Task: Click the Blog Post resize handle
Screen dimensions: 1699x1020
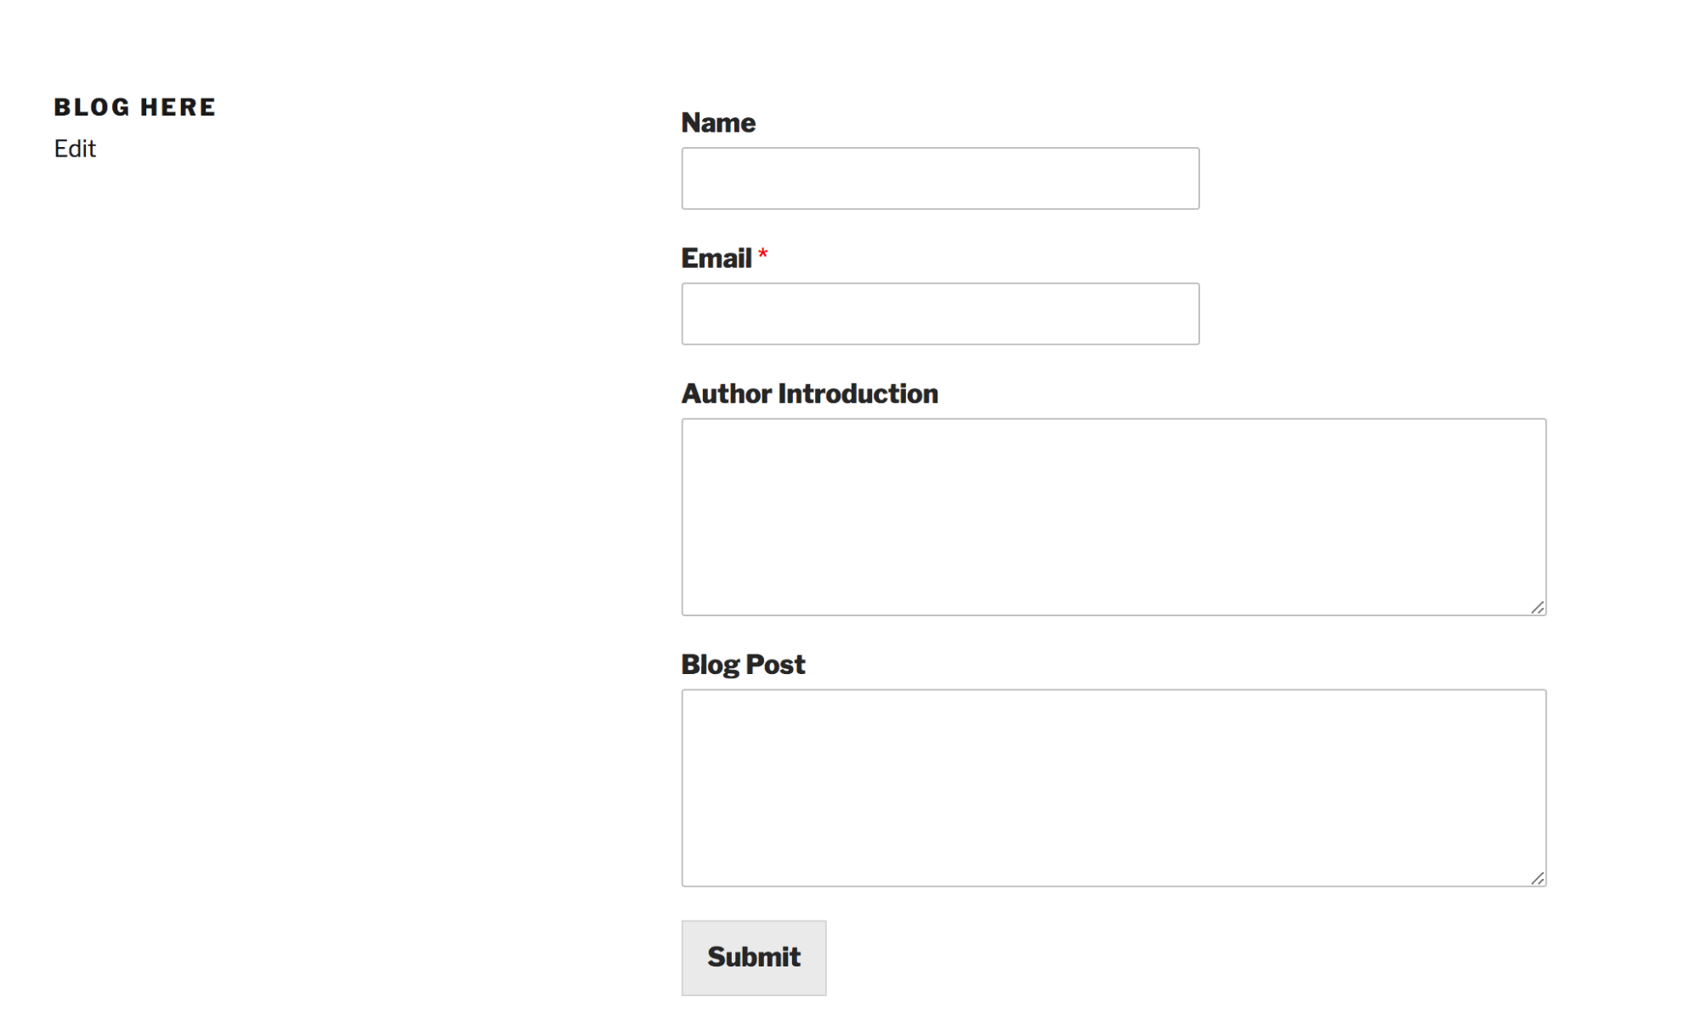Action: pyautogui.click(x=1538, y=878)
